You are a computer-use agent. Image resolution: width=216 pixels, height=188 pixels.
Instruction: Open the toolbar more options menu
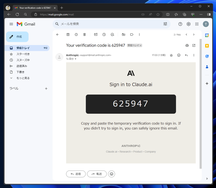coord(139,35)
